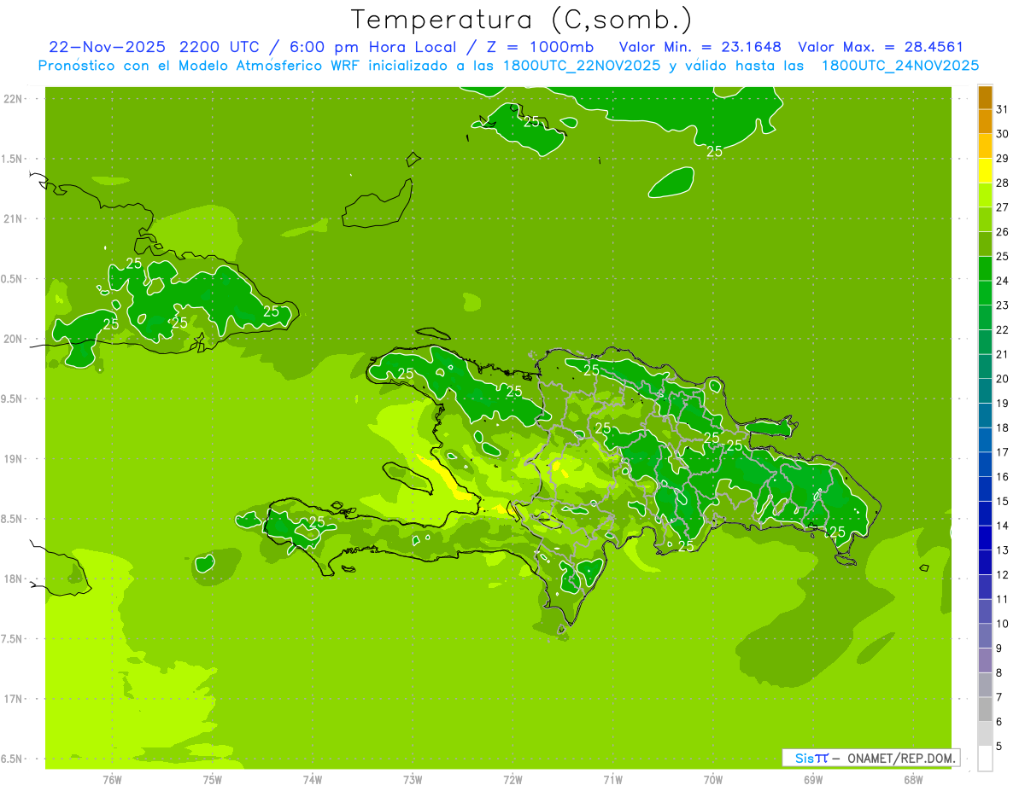The image size is (1025, 791).
Task: Click the legend value 31
Action: click(1002, 109)
